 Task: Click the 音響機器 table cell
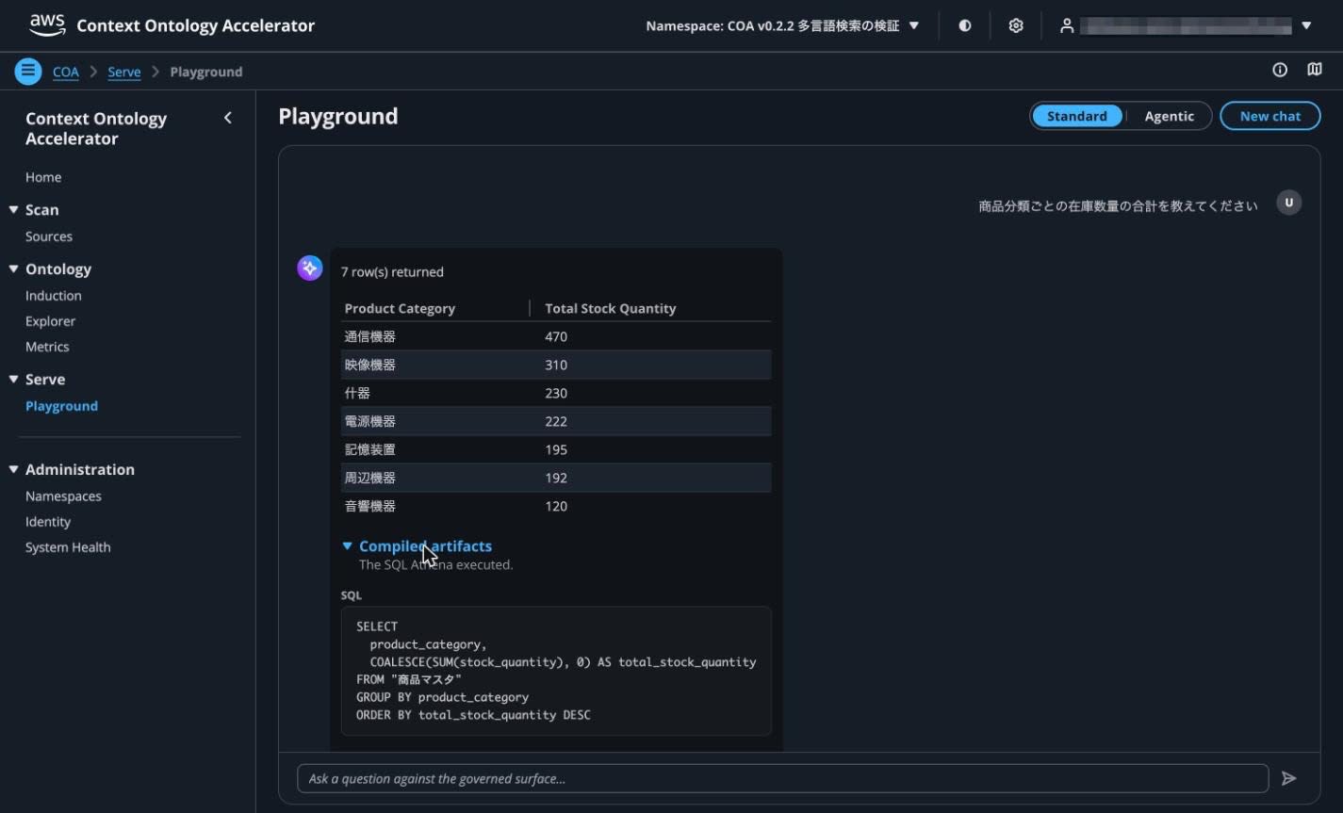click(x=369, y=506)
